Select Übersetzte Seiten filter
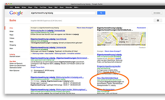 point(15,67)
